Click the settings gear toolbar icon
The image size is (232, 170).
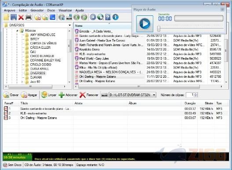(x=93, y=17)
